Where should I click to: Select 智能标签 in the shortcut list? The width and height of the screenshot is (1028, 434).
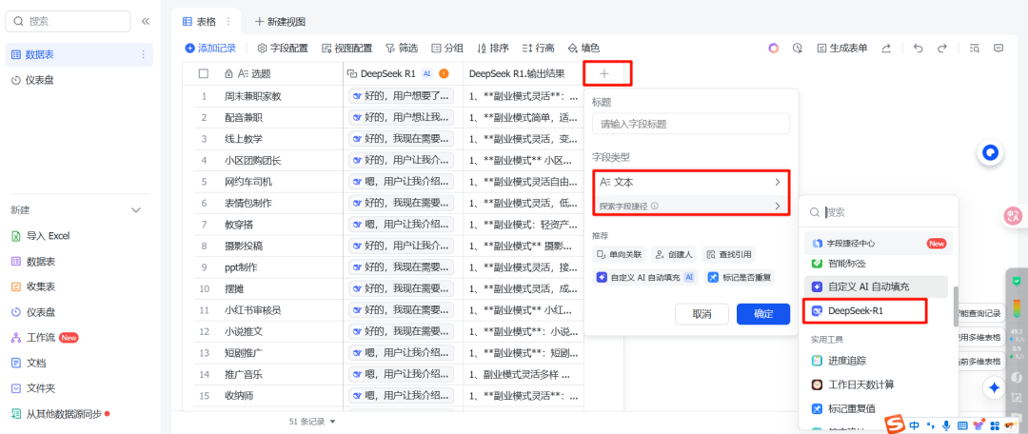coord(877,263)
